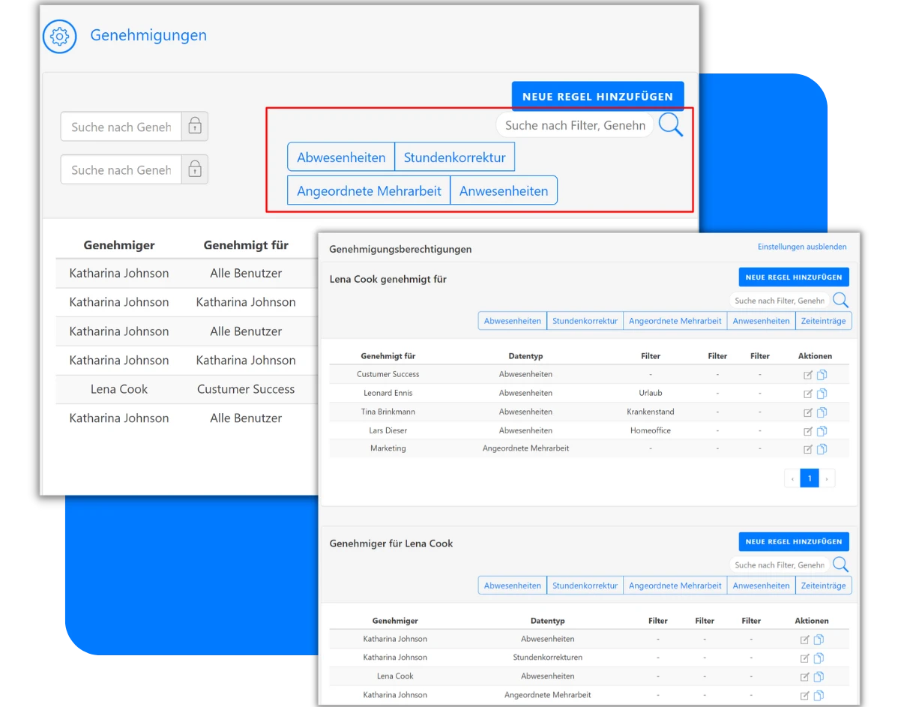Click the Suche nach Filter, Genehm input in red box

pos(575,125)
